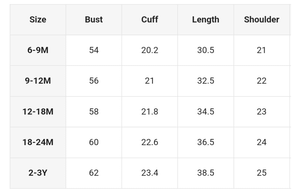Select the Shoulder value 25 for 2-3Y
Viewport: 299px width, 191px height.
coord(261,173)
